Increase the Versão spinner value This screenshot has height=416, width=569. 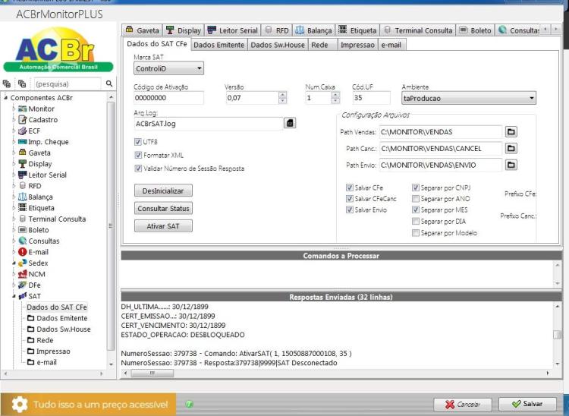[x=282, y=95]
